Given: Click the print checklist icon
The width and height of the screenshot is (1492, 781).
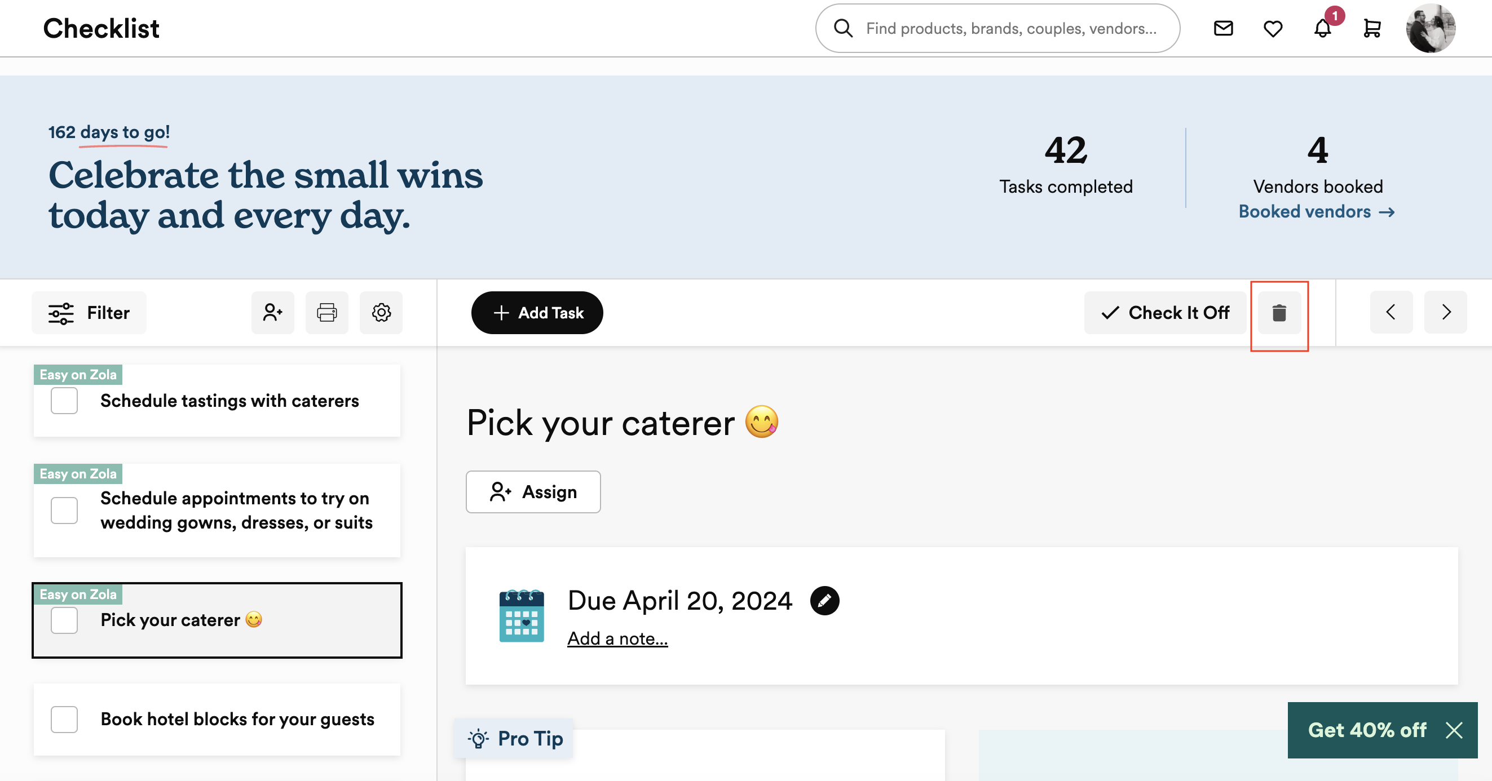Looking at the screenshot, I should coord(328,313).
